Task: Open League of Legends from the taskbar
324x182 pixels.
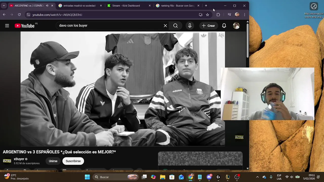Action: pos(228,177)
